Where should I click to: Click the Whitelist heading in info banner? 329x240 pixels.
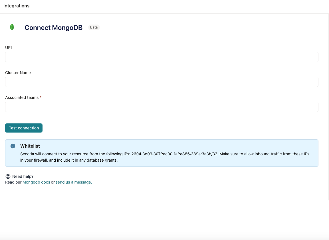click(30, 146)
